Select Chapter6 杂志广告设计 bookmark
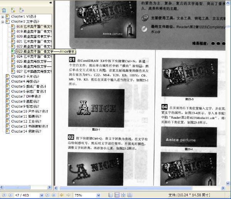 click(x=29, y=91)
